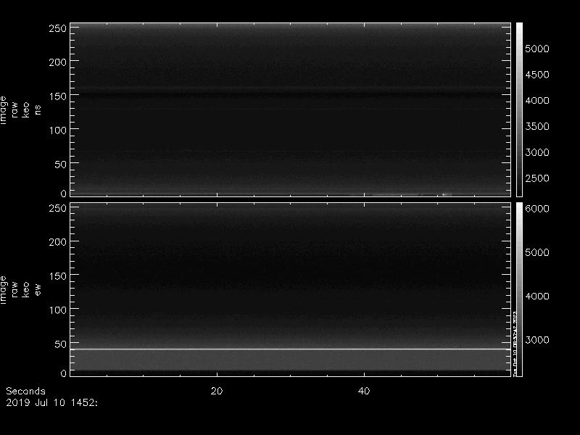This screenshot has height=435, width=580.
Task: Click the 4000 label on ns colorbar
Action: [x=537, y=101]
